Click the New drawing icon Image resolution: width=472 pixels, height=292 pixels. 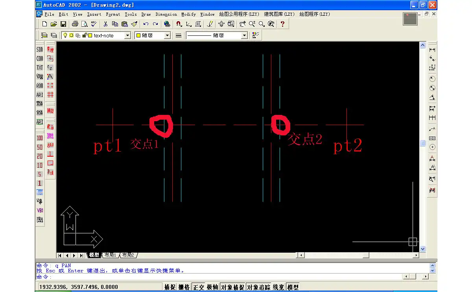[44, 24]
